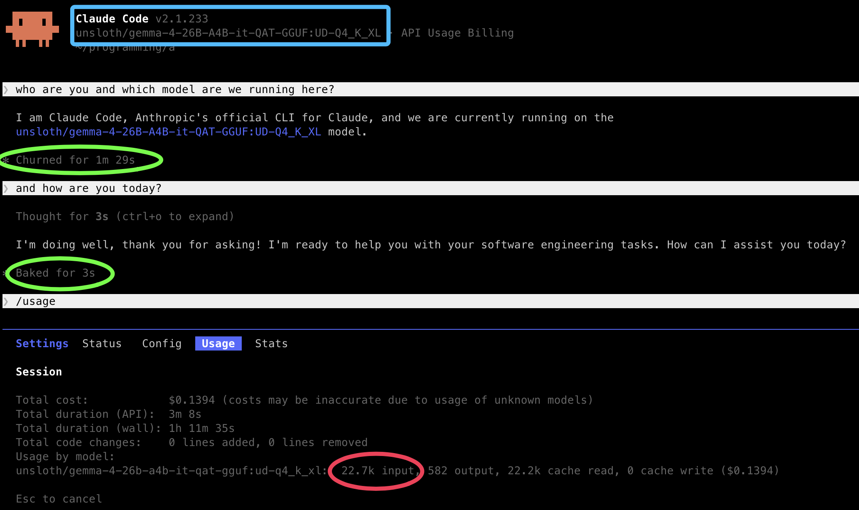Click '0 lines added, 0 lines removed'
The image size is (859, 510).
click(x=268, y=442)
